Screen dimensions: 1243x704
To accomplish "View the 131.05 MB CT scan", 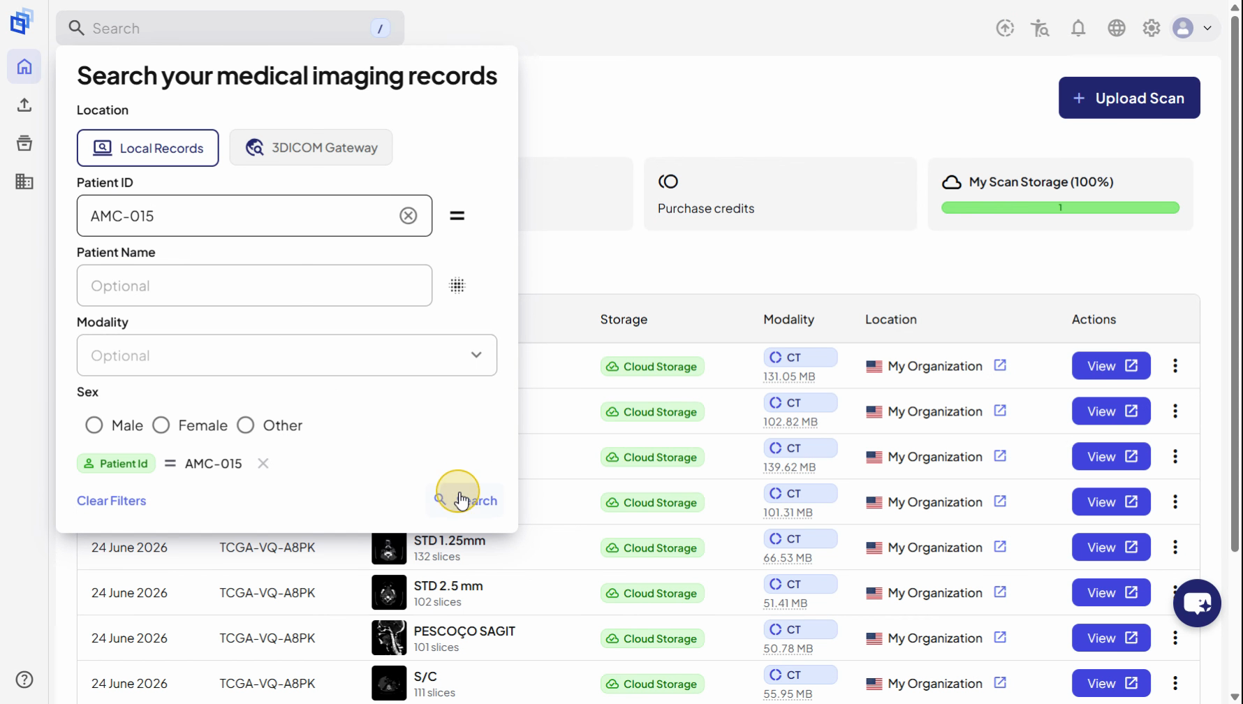I will 1111,366.
